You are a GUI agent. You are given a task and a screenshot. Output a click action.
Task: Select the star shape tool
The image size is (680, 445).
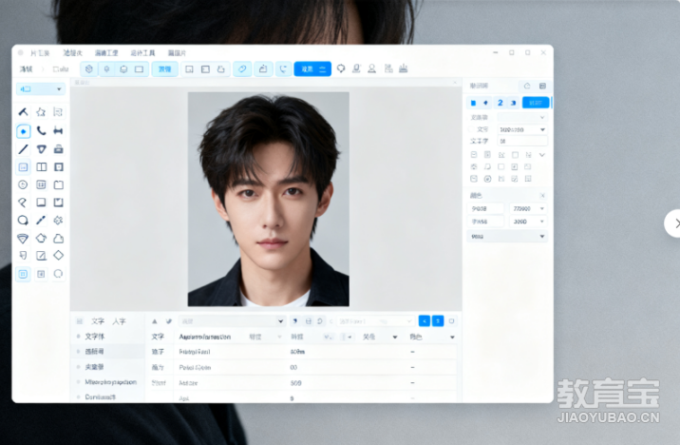[x=41, y=112]
